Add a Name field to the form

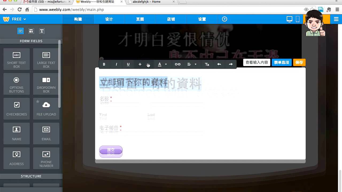[17, 133]
